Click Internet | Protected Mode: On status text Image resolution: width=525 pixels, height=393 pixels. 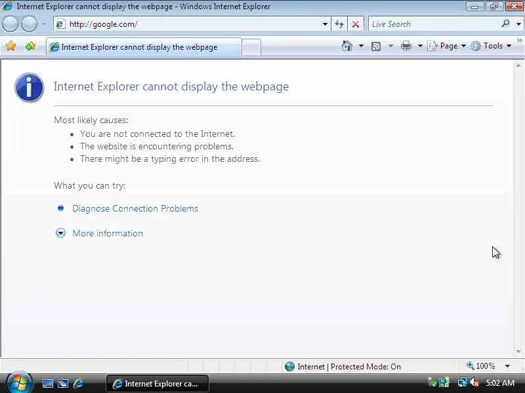(x=349, y=367)
